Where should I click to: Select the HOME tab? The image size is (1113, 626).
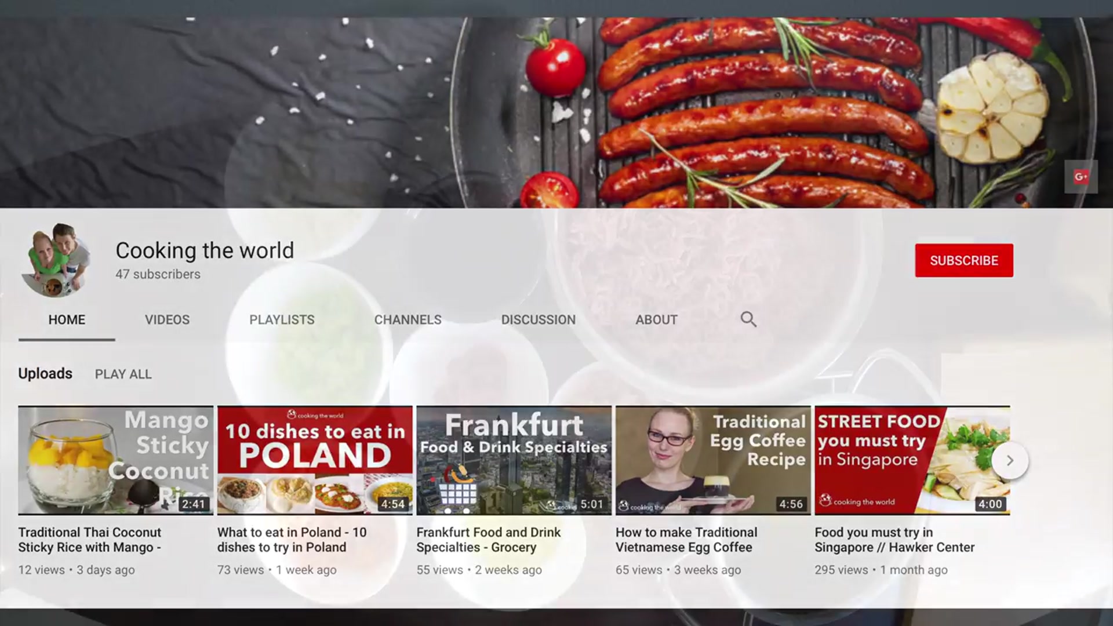point(67,320)
